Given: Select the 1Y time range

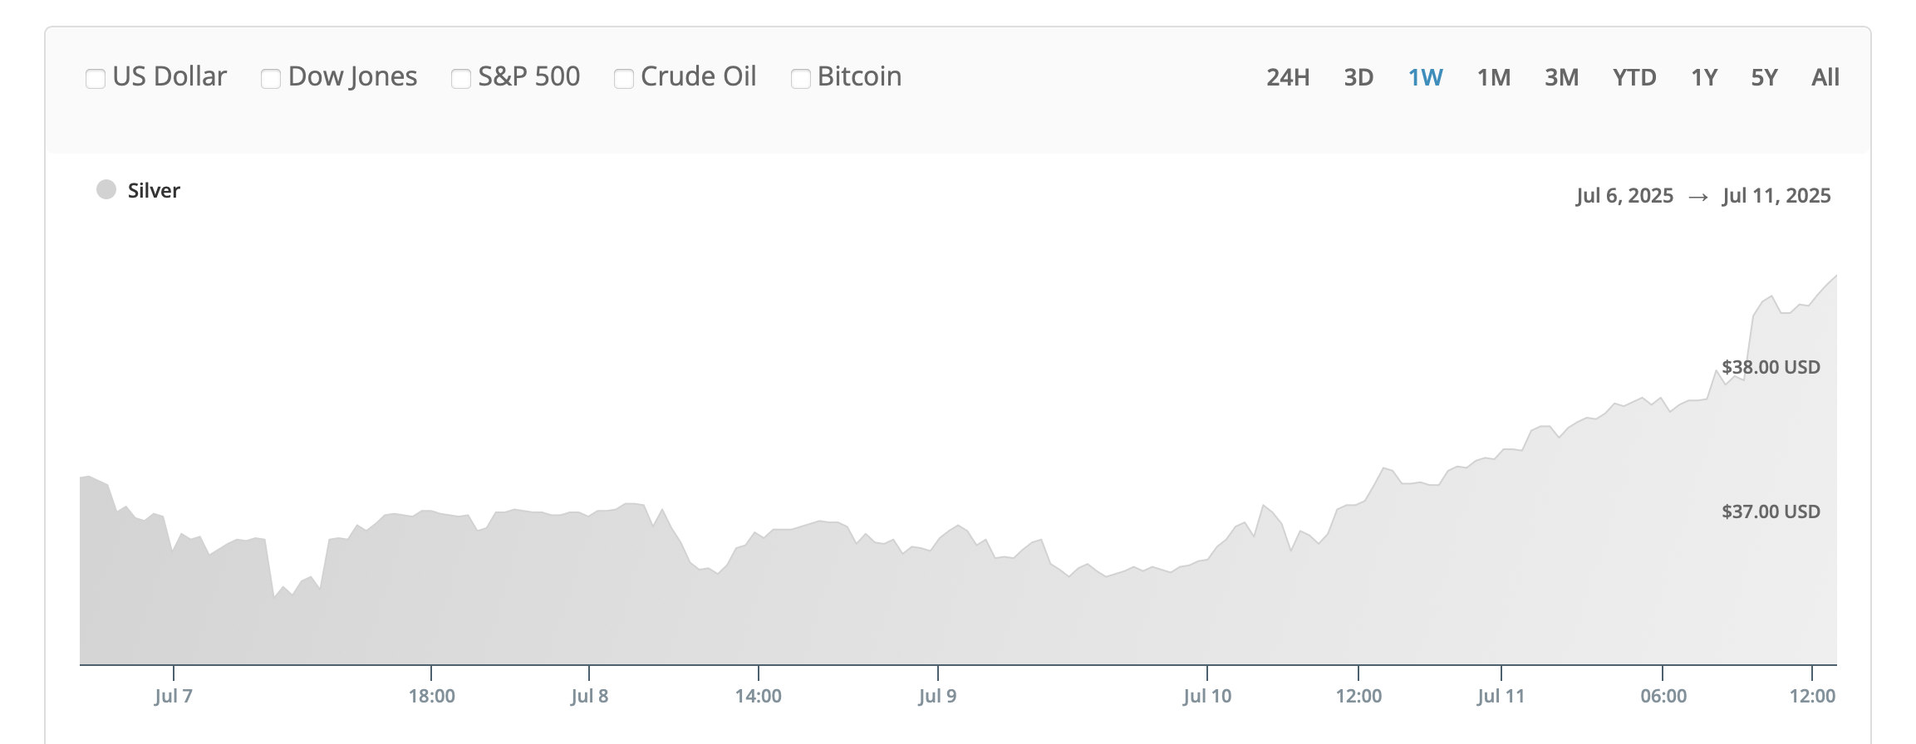Looking at the screenshot, I should (1704, 77).
